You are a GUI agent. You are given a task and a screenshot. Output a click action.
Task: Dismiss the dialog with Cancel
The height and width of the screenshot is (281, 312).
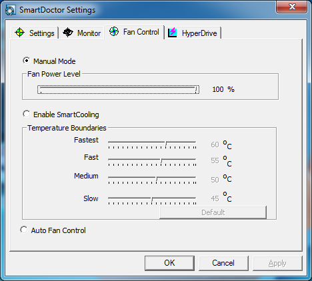(223, 263)
